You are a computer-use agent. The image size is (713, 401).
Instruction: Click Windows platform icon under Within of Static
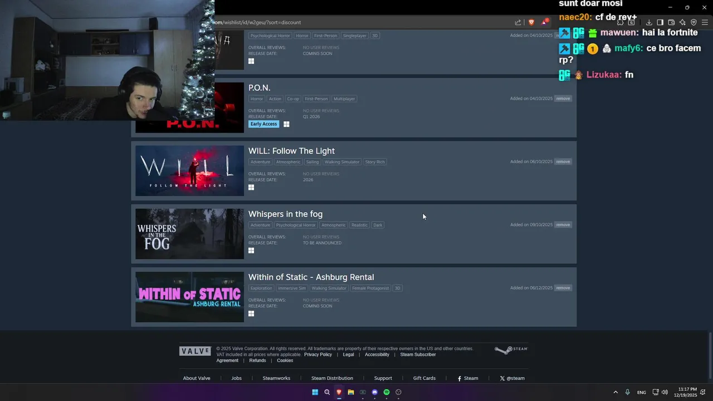251,314
